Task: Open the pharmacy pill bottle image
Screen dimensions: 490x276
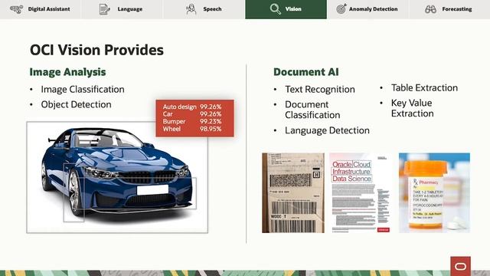Action: (x=434, y=192)
